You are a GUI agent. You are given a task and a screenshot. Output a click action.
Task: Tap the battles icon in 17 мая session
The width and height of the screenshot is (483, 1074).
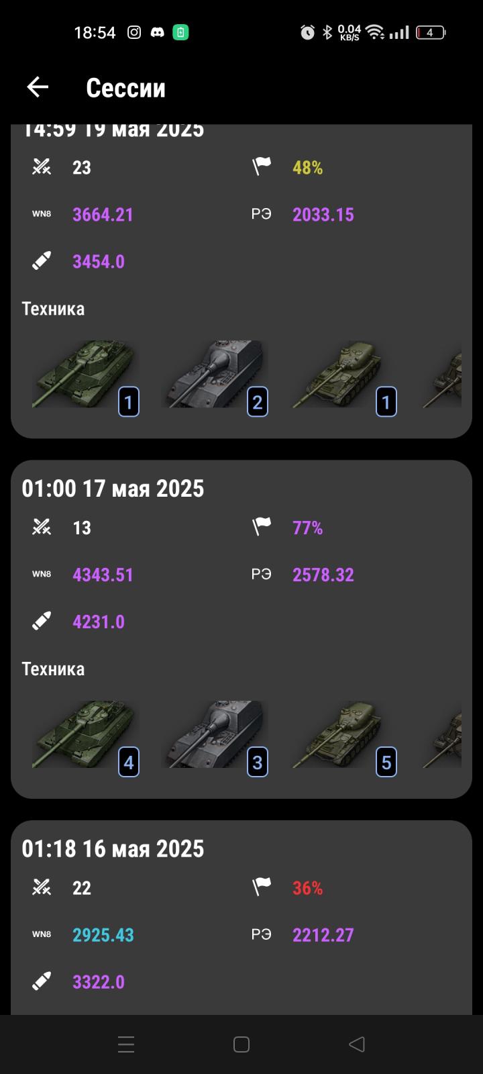tap(42, 528)
